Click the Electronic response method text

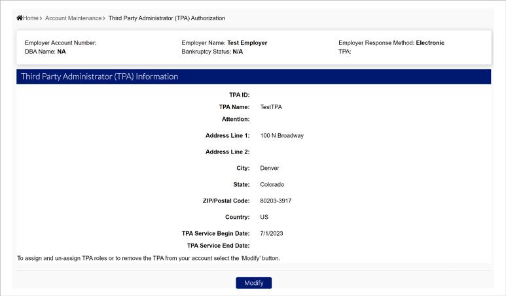(430, 43)
